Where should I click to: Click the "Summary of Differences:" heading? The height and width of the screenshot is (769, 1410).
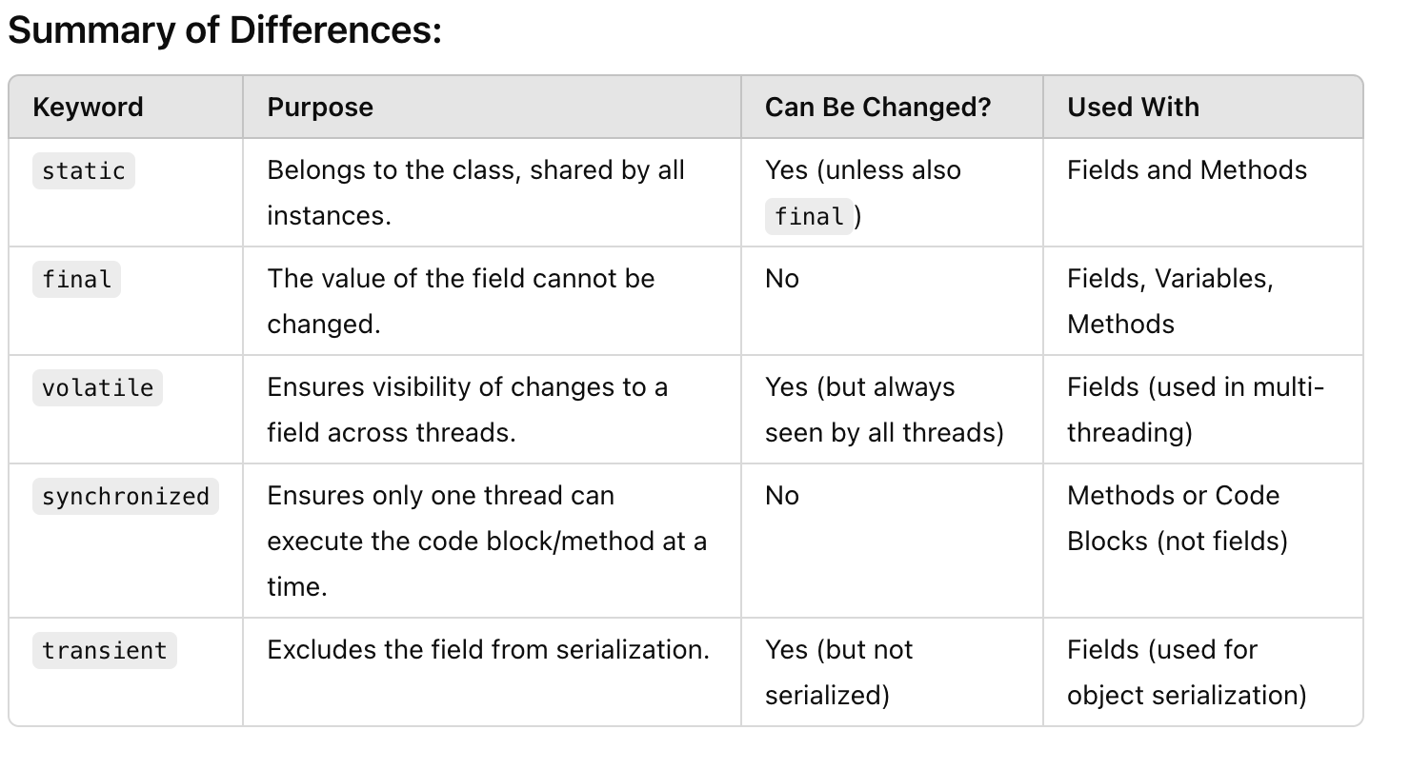225,31
